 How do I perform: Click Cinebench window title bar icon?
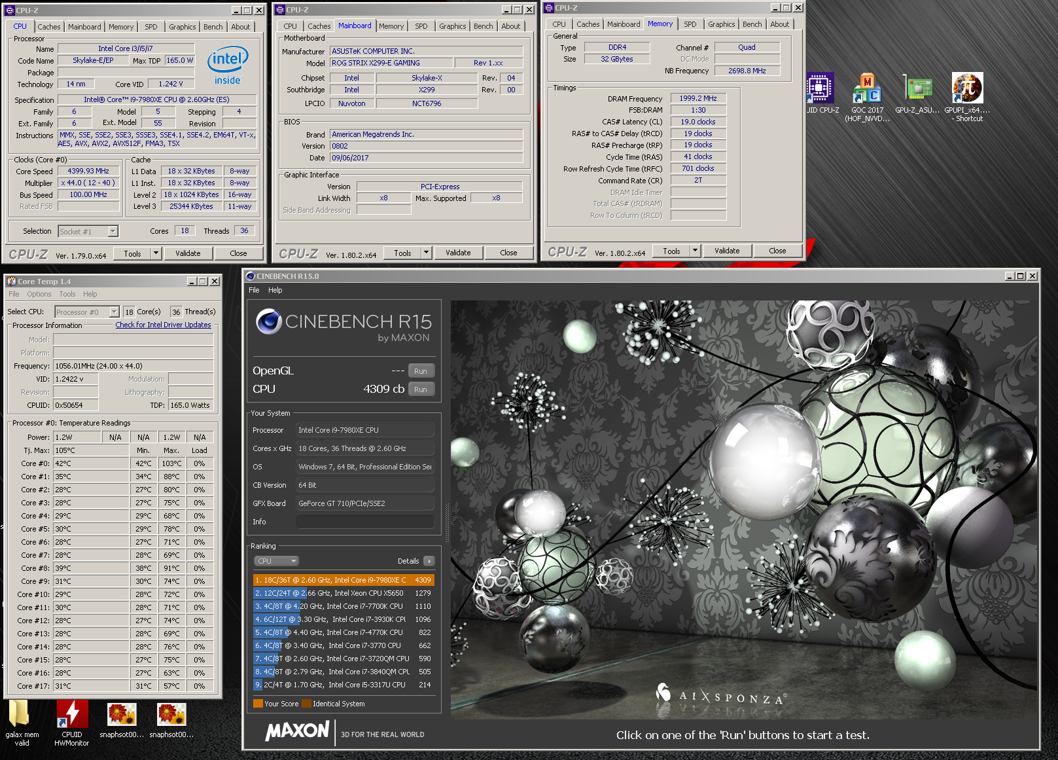point(250,276)
